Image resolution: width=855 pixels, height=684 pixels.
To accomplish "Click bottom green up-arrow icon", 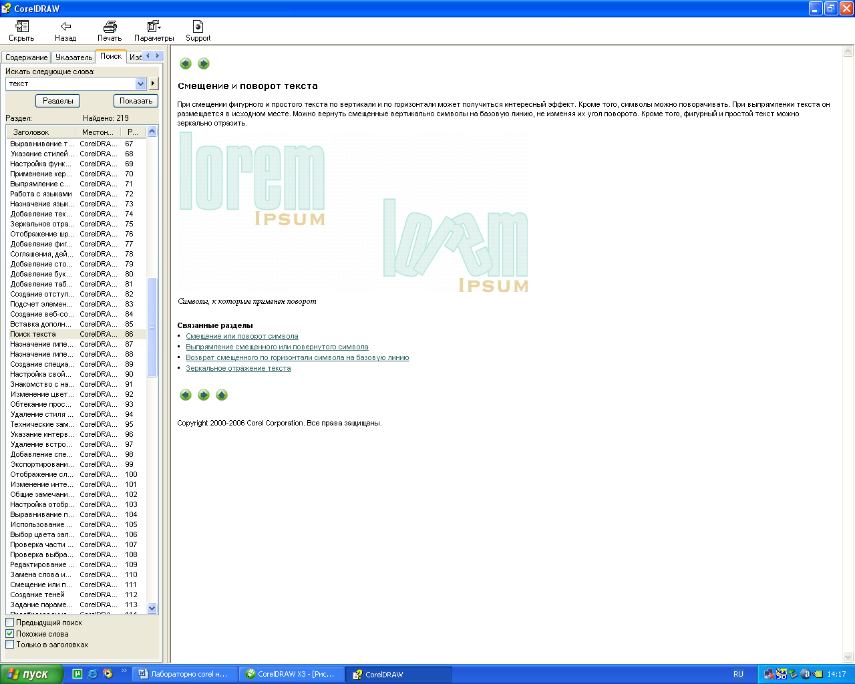I will [x=222, y=395].
